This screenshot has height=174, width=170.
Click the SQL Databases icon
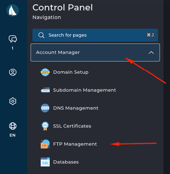pyautogui.click(x=45, y=162)
